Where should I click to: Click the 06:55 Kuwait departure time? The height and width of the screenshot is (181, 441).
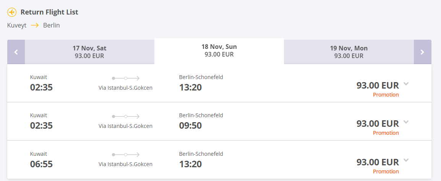41,164
